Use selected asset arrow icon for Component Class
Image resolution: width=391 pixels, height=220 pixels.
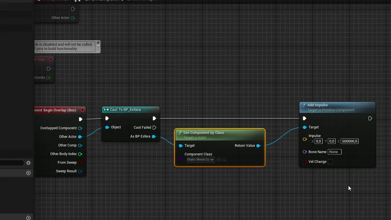pyautogui.click(x=219, y=160)
